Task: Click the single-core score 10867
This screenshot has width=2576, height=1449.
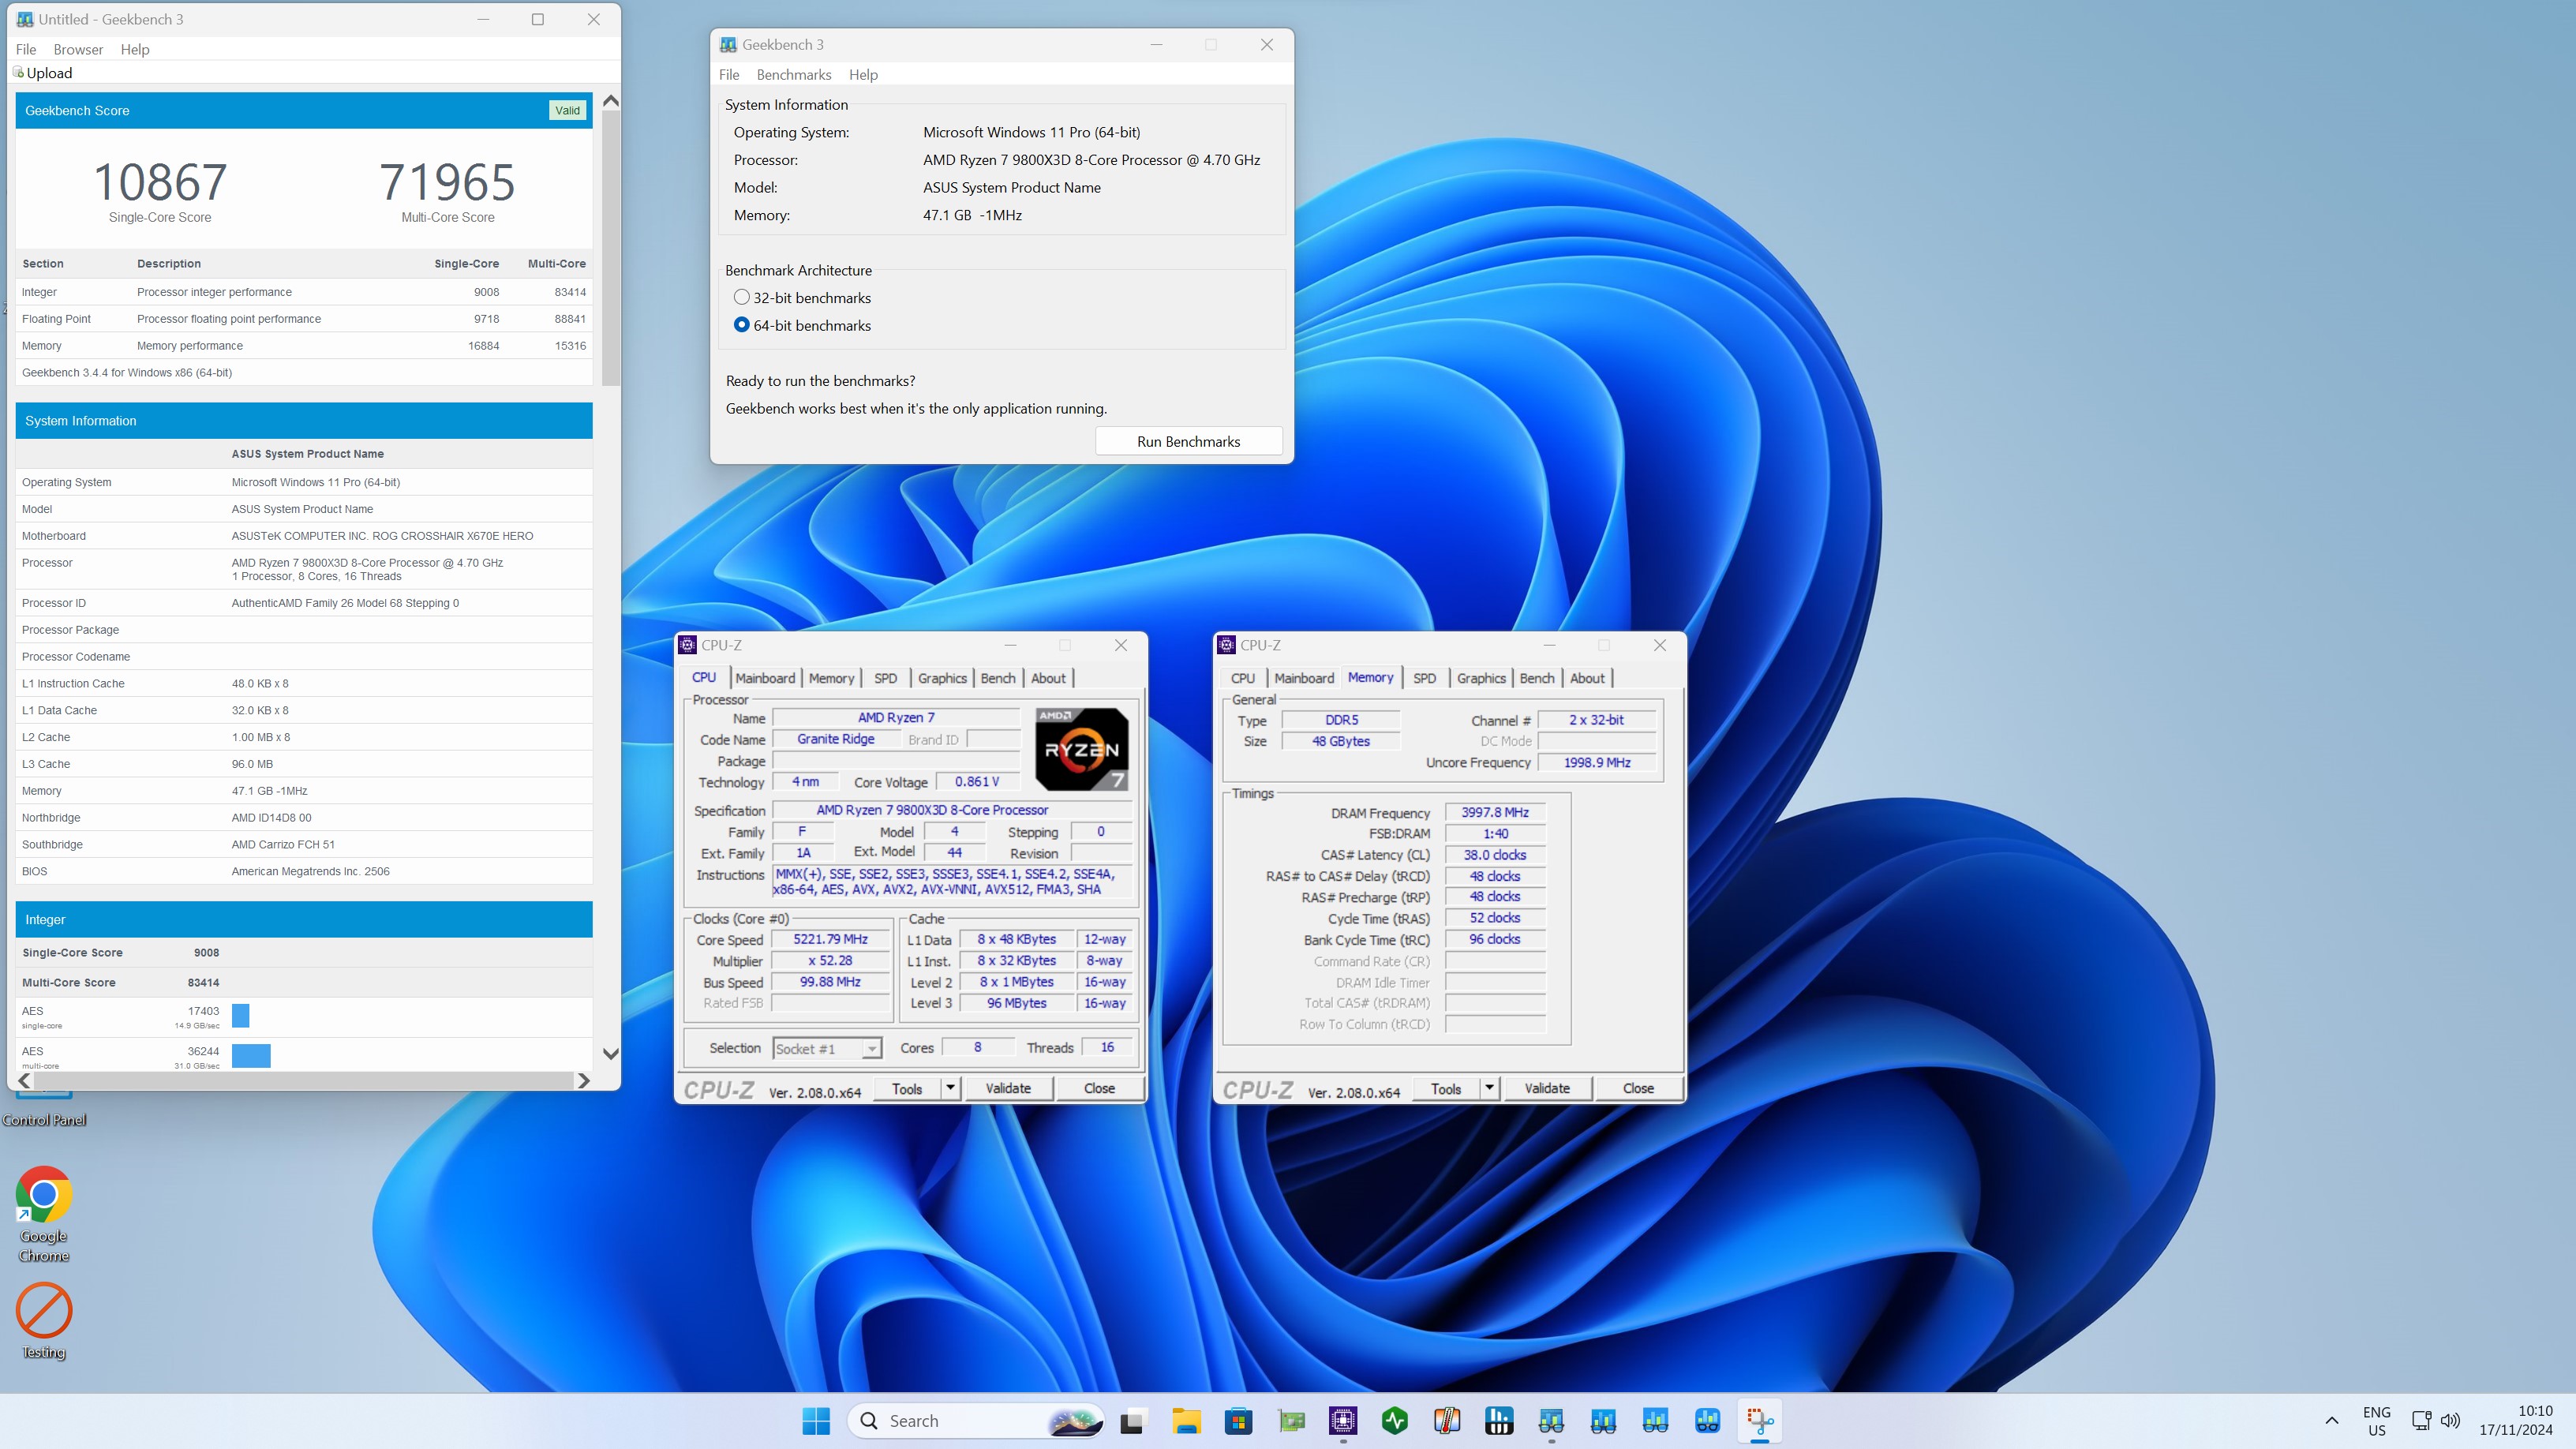Action: (160, 182)
